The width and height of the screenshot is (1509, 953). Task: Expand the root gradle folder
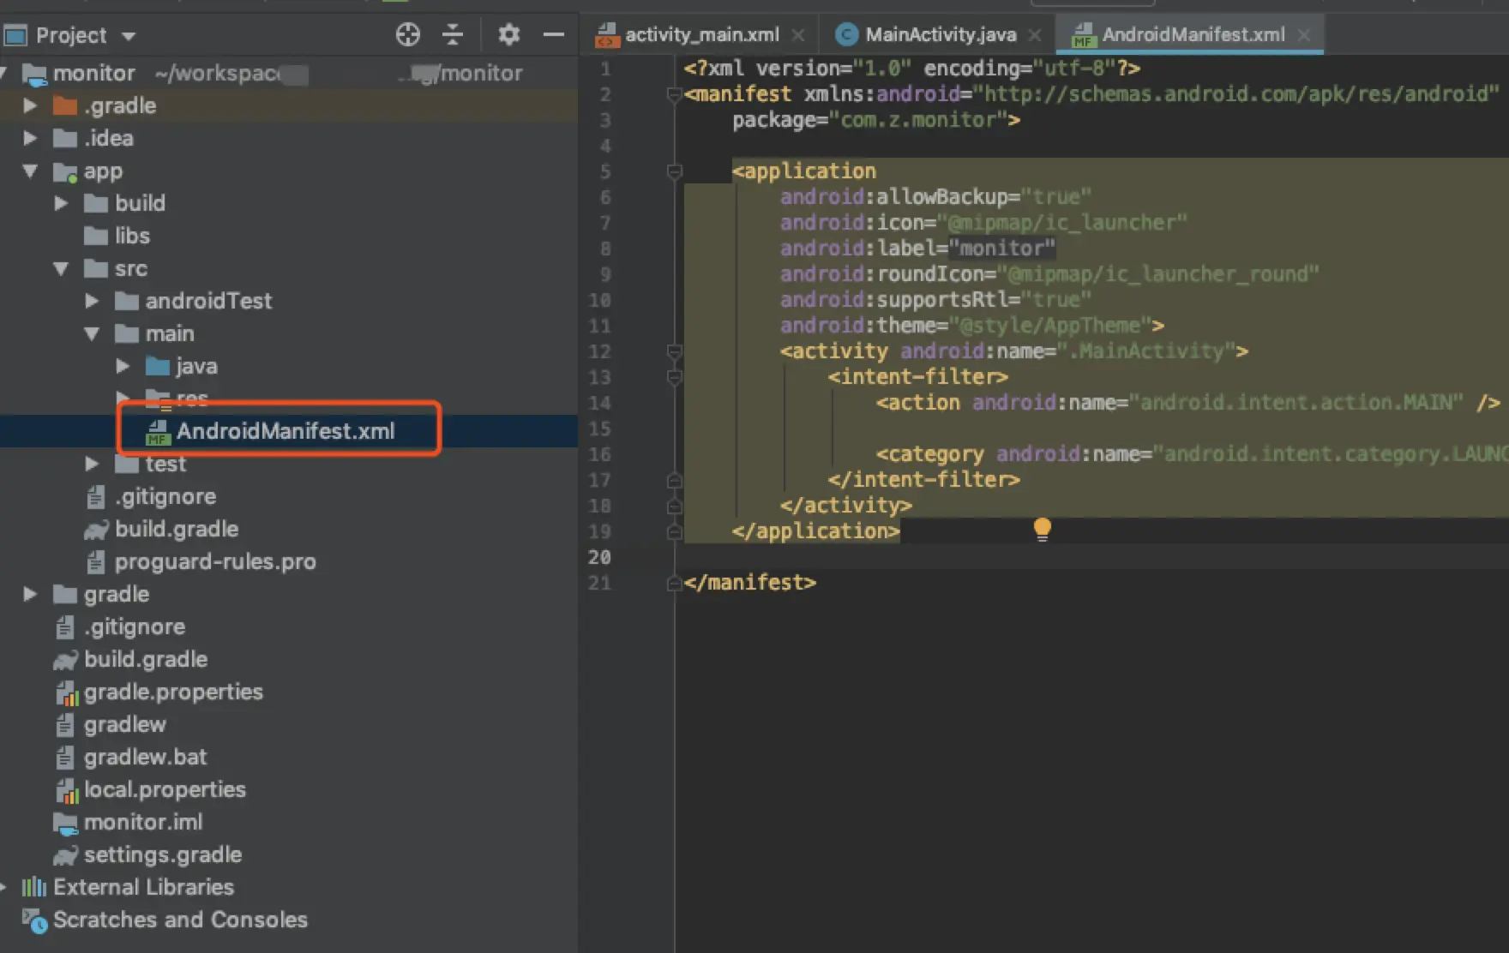tap(30, 594)
